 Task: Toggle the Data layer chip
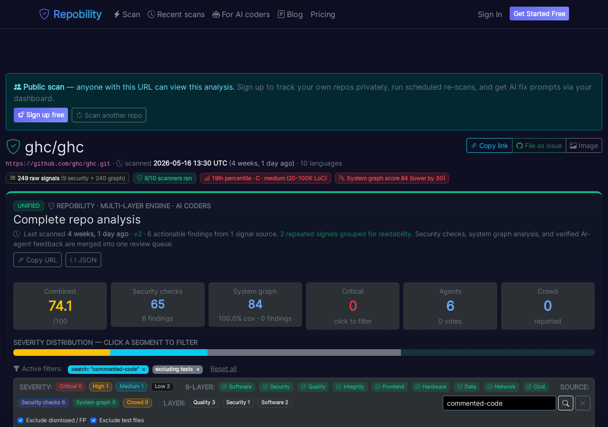click(466, 387)
